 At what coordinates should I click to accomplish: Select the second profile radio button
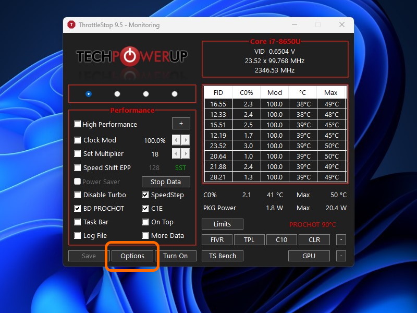117,94
